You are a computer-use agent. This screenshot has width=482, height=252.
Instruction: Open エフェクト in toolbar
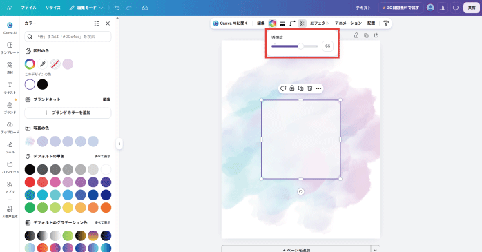(320, 23)
